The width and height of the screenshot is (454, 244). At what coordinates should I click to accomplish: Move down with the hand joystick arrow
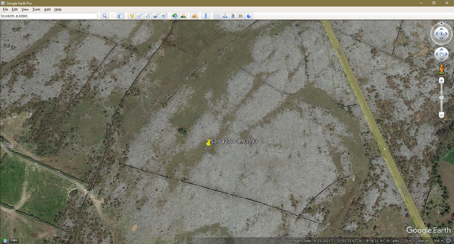442,59
